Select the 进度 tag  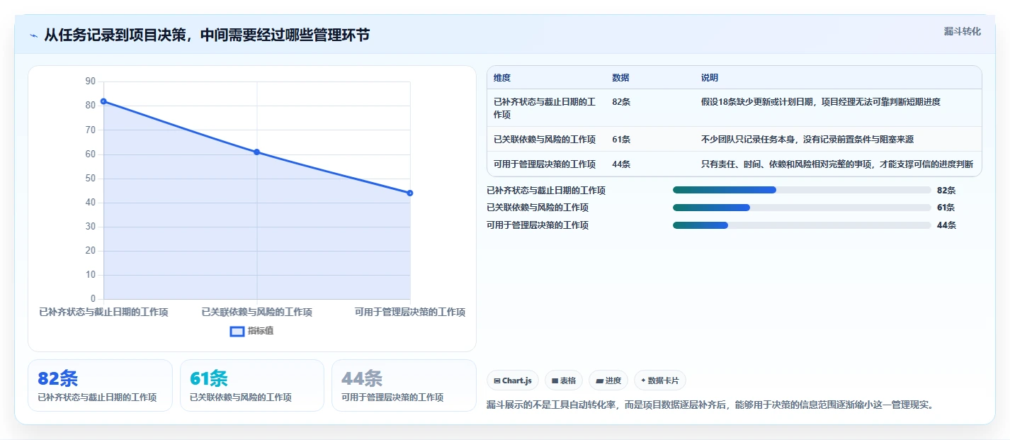point(608,380)
